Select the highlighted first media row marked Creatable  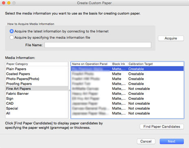pos(127,69)
